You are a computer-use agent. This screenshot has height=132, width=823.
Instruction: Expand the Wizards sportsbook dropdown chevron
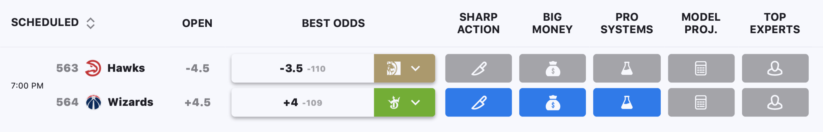coord(415,102)
